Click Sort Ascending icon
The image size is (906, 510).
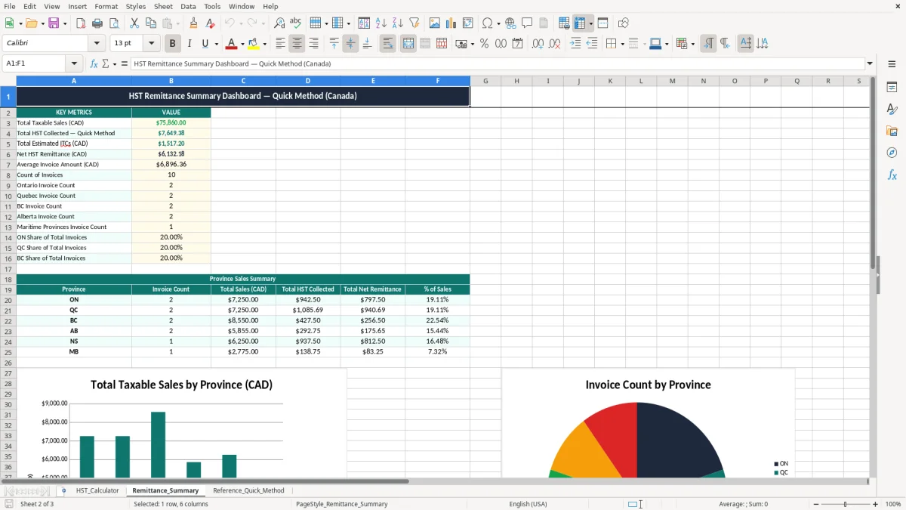381,23
